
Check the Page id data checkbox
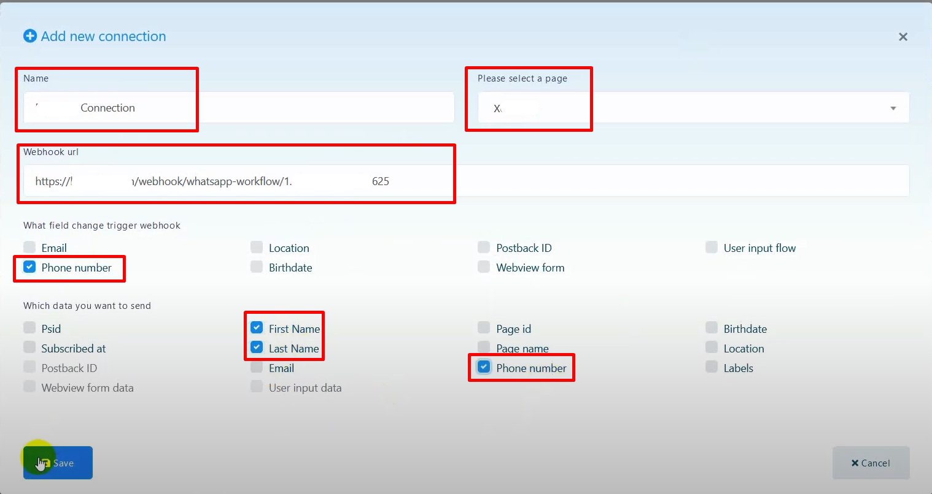484,329
